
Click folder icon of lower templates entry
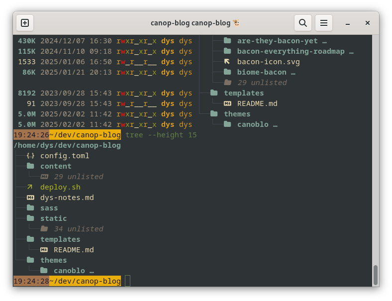point(30,239)
